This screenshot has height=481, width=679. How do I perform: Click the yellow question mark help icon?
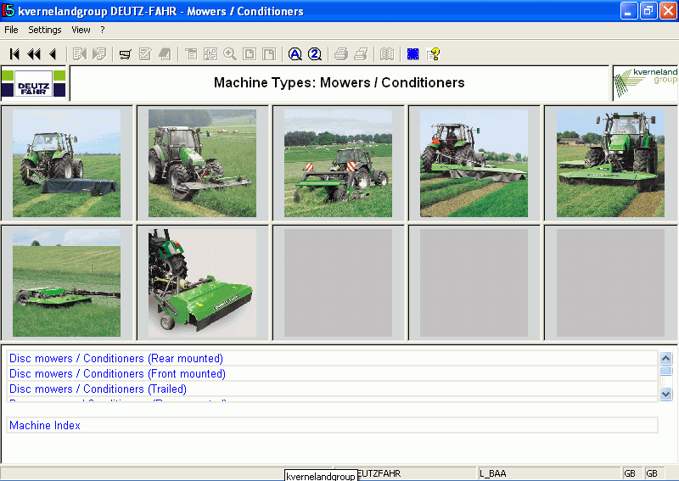(434, 54)
